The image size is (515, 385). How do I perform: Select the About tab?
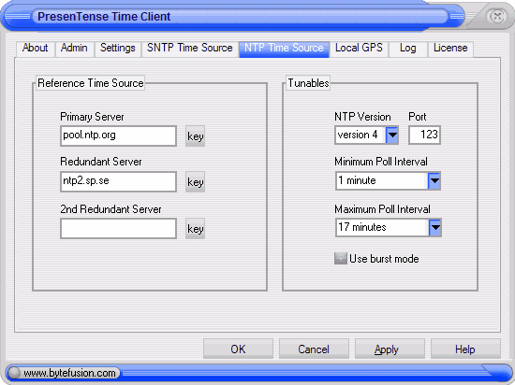coord(36,49)
